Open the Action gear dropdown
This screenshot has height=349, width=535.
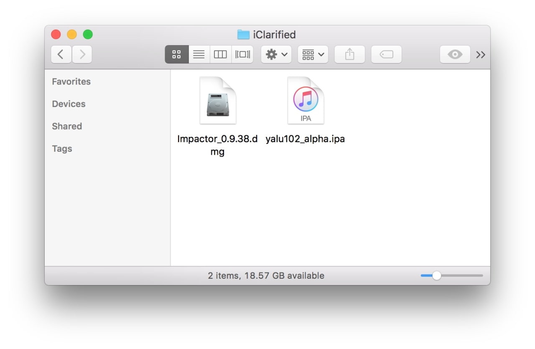276,54
